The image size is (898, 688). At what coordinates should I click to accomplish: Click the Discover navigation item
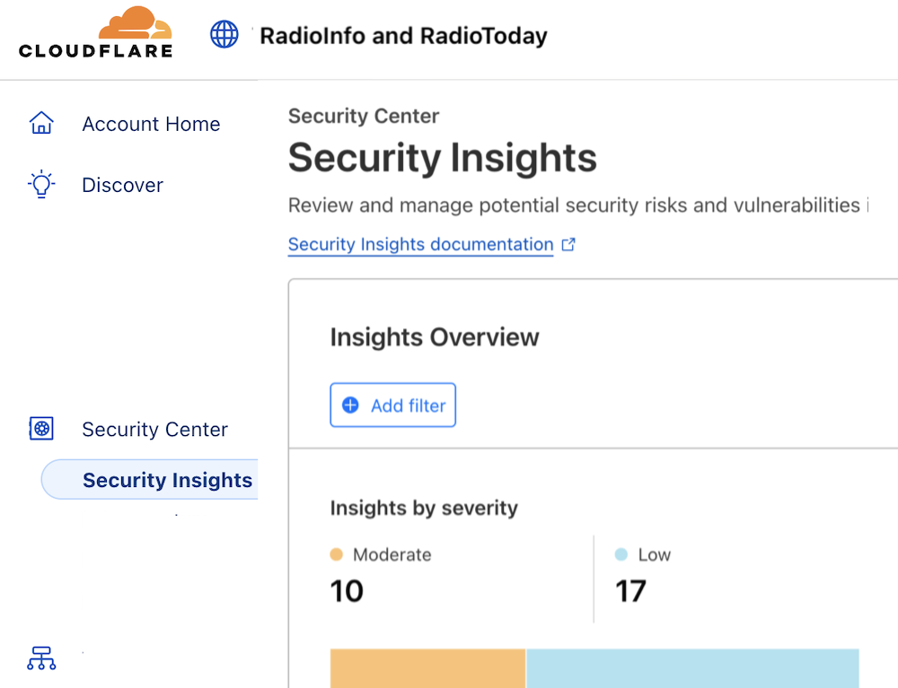point(122,185)
